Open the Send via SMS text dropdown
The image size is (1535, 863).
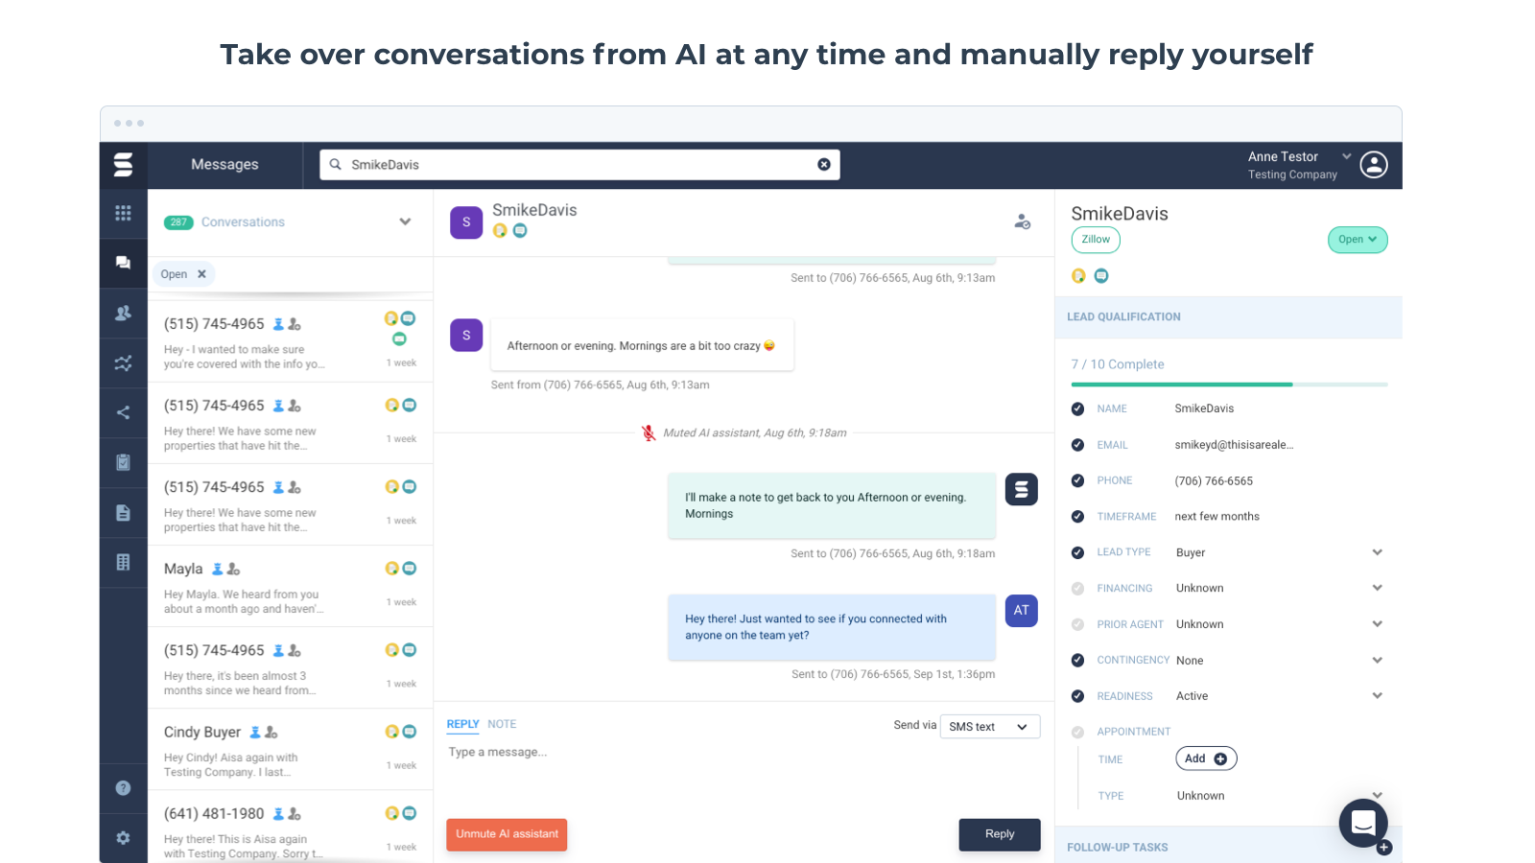989,726
